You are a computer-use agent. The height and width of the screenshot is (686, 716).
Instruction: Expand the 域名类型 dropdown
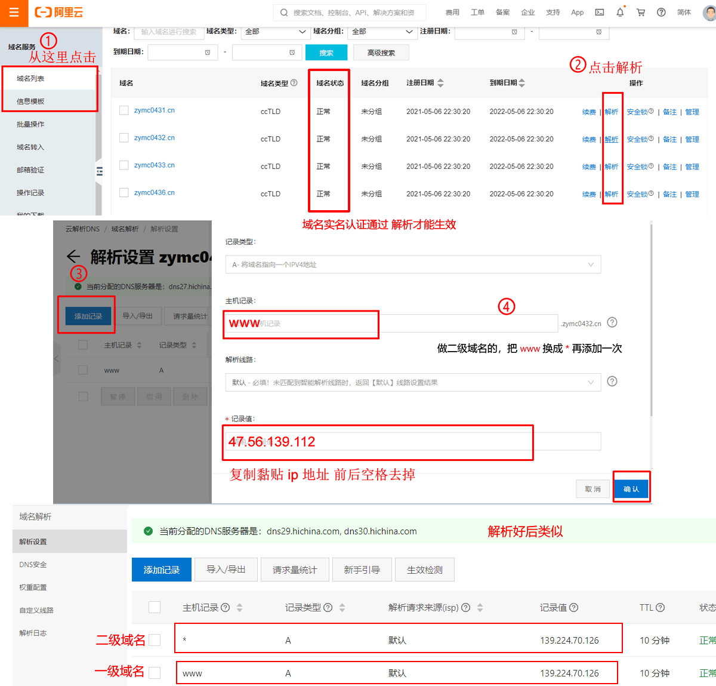click(274, 32)
